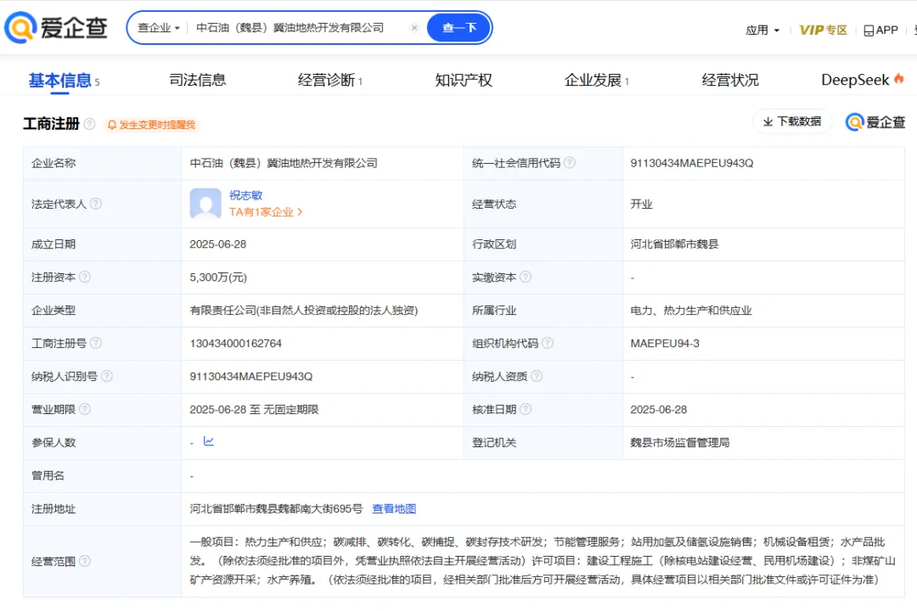Click help icon next to 统一社会信用代码
The width and height of the screenshot is (917, 611).
[x=570, y=163]
